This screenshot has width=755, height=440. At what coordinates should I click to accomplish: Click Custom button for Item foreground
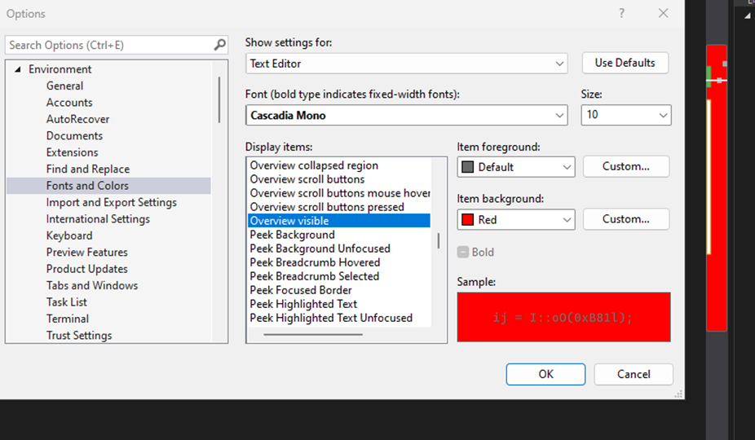point(626,166)
